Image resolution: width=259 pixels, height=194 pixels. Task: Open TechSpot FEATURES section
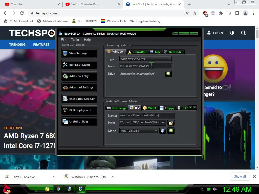[41, 44]
